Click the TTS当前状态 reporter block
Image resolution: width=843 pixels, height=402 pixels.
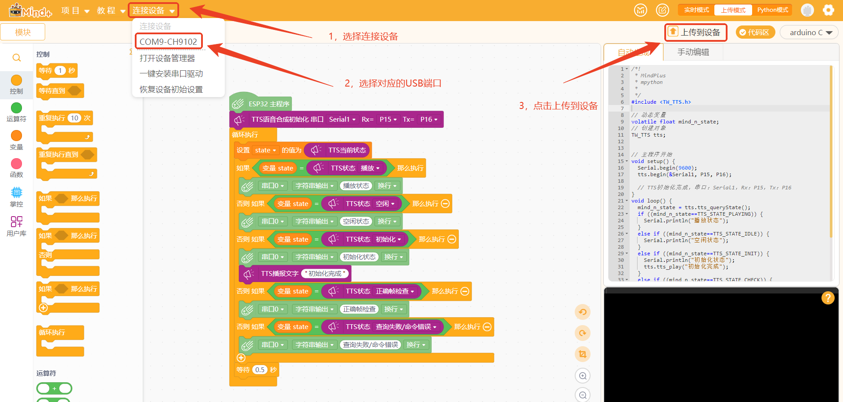pos(338,150)
